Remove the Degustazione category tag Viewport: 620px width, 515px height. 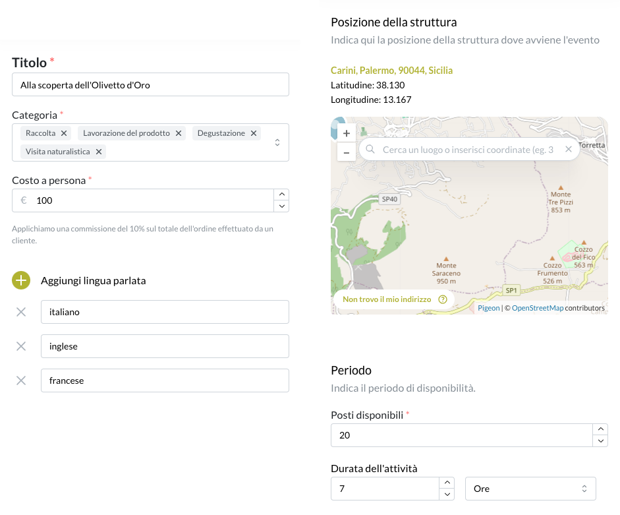coord(254,133)
